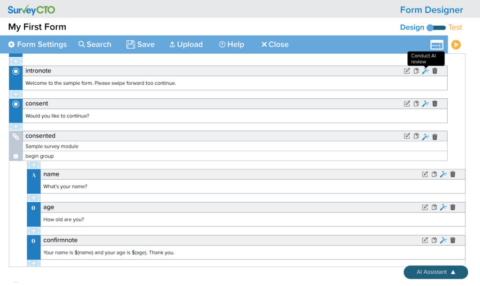Delete the age field with the trash icon

(x=452, y=206)
